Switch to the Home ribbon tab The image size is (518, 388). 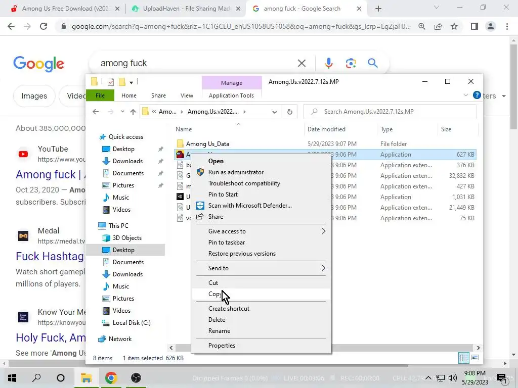point(129,95)
